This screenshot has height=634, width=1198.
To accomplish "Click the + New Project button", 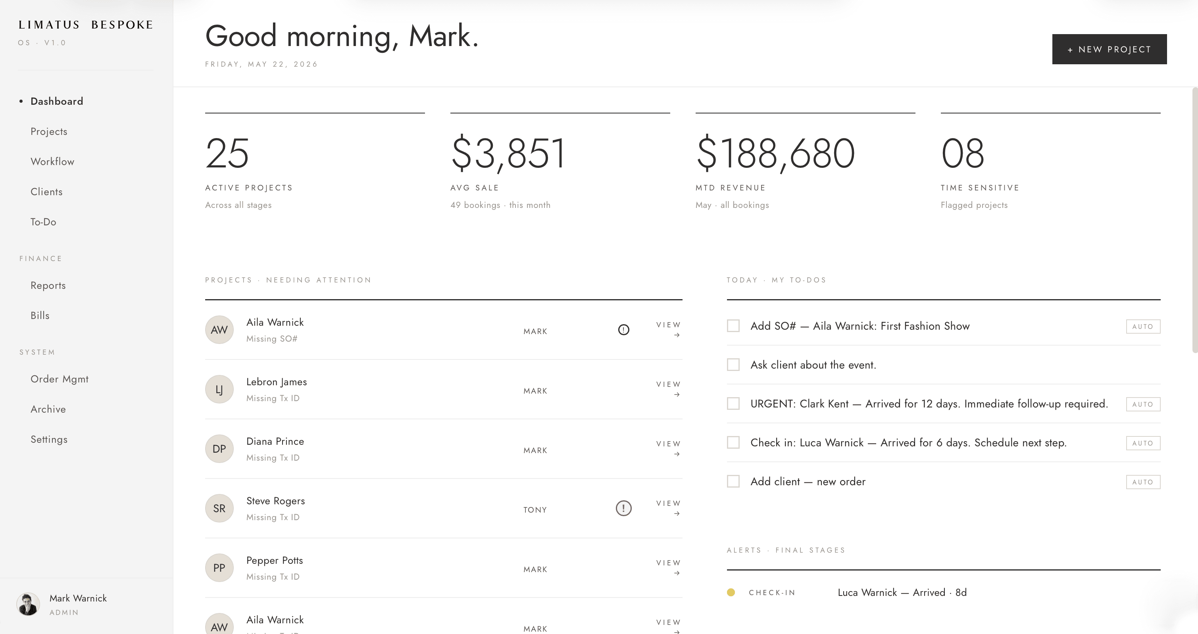I will coord(1109,49).
